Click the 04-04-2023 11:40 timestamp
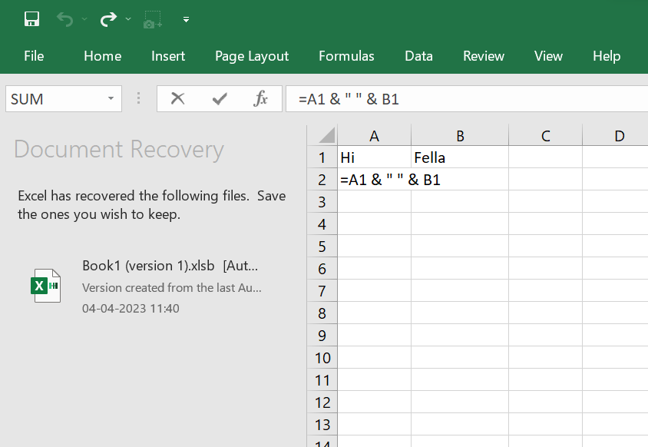648x447 pixels. (131, 309)
